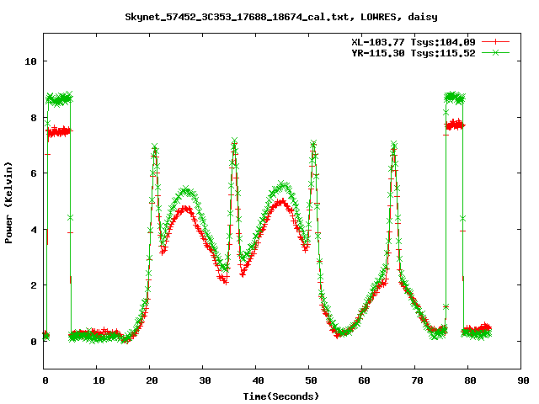Click x-axis tick label 30

coord(205,380)
